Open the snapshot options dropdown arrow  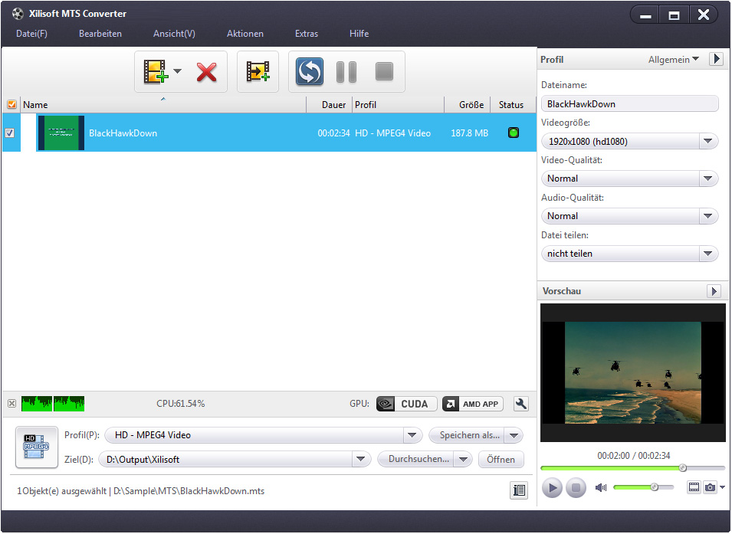[x=722, y=487]
